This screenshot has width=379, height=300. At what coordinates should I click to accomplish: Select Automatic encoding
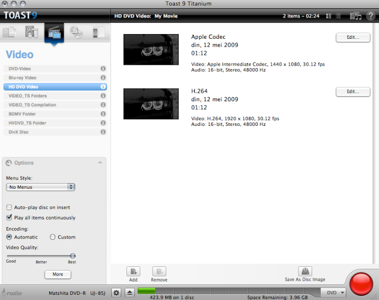pos(9,237)
